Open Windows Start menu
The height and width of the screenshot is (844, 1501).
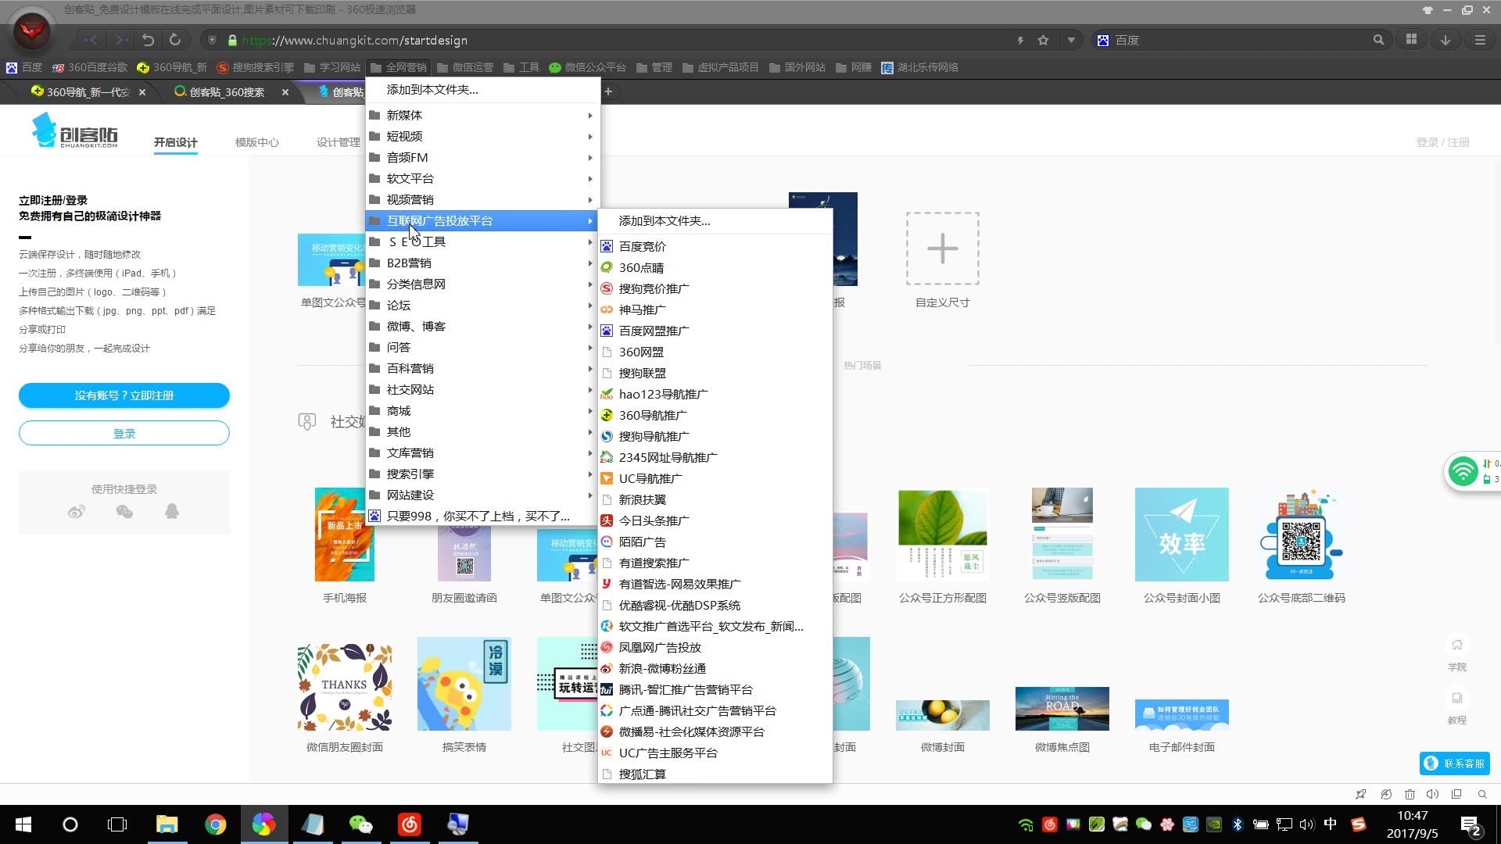pos(23,824)
